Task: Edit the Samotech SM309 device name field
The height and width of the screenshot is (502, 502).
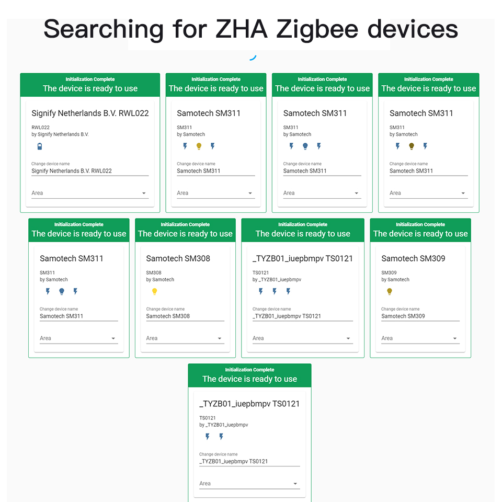Action: pyautogui.click(x=420, y=316)
